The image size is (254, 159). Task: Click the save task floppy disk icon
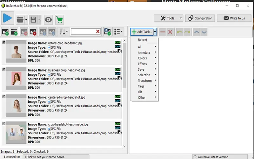[x=33, y=20]
